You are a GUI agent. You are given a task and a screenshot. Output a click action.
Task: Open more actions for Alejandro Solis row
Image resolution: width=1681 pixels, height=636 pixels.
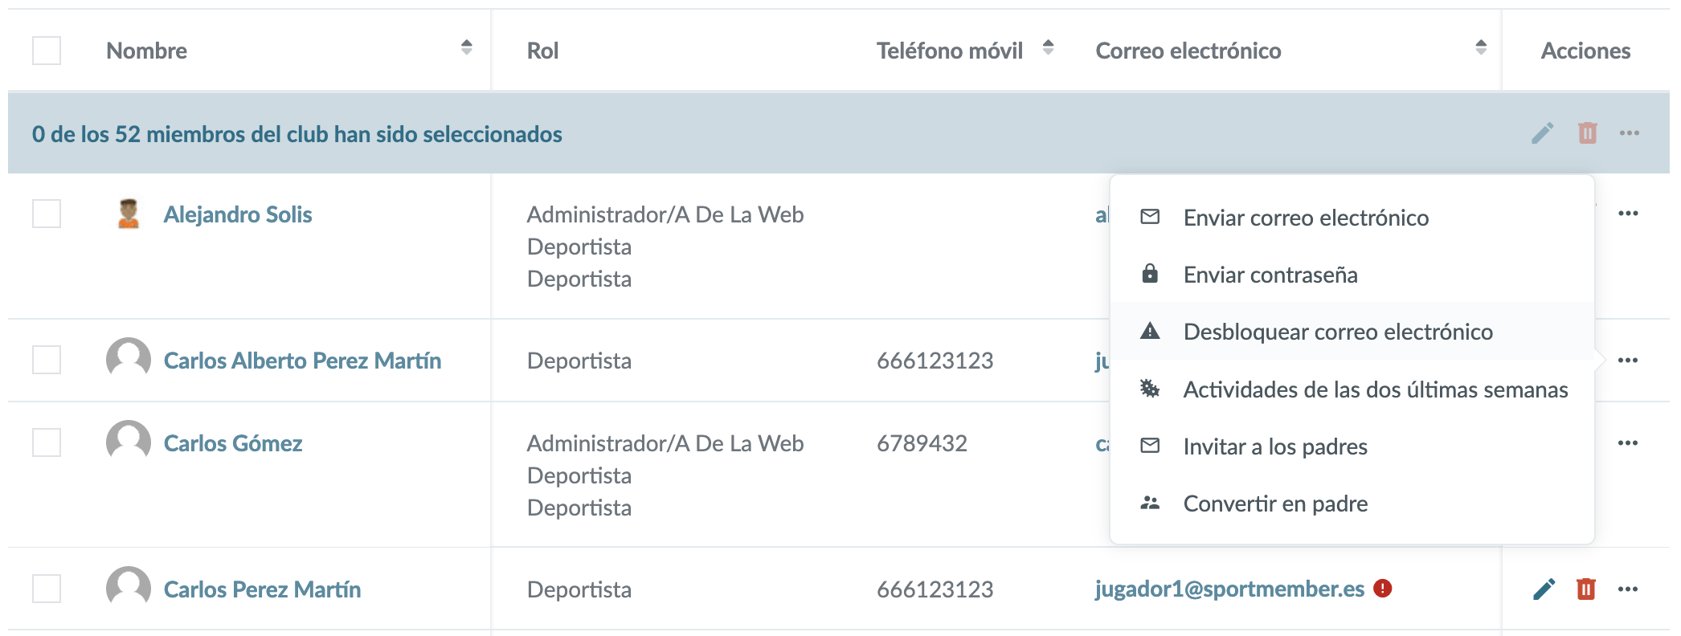pos(1628,214)
